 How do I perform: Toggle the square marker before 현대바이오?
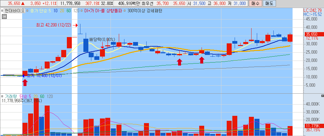point(2,10)
